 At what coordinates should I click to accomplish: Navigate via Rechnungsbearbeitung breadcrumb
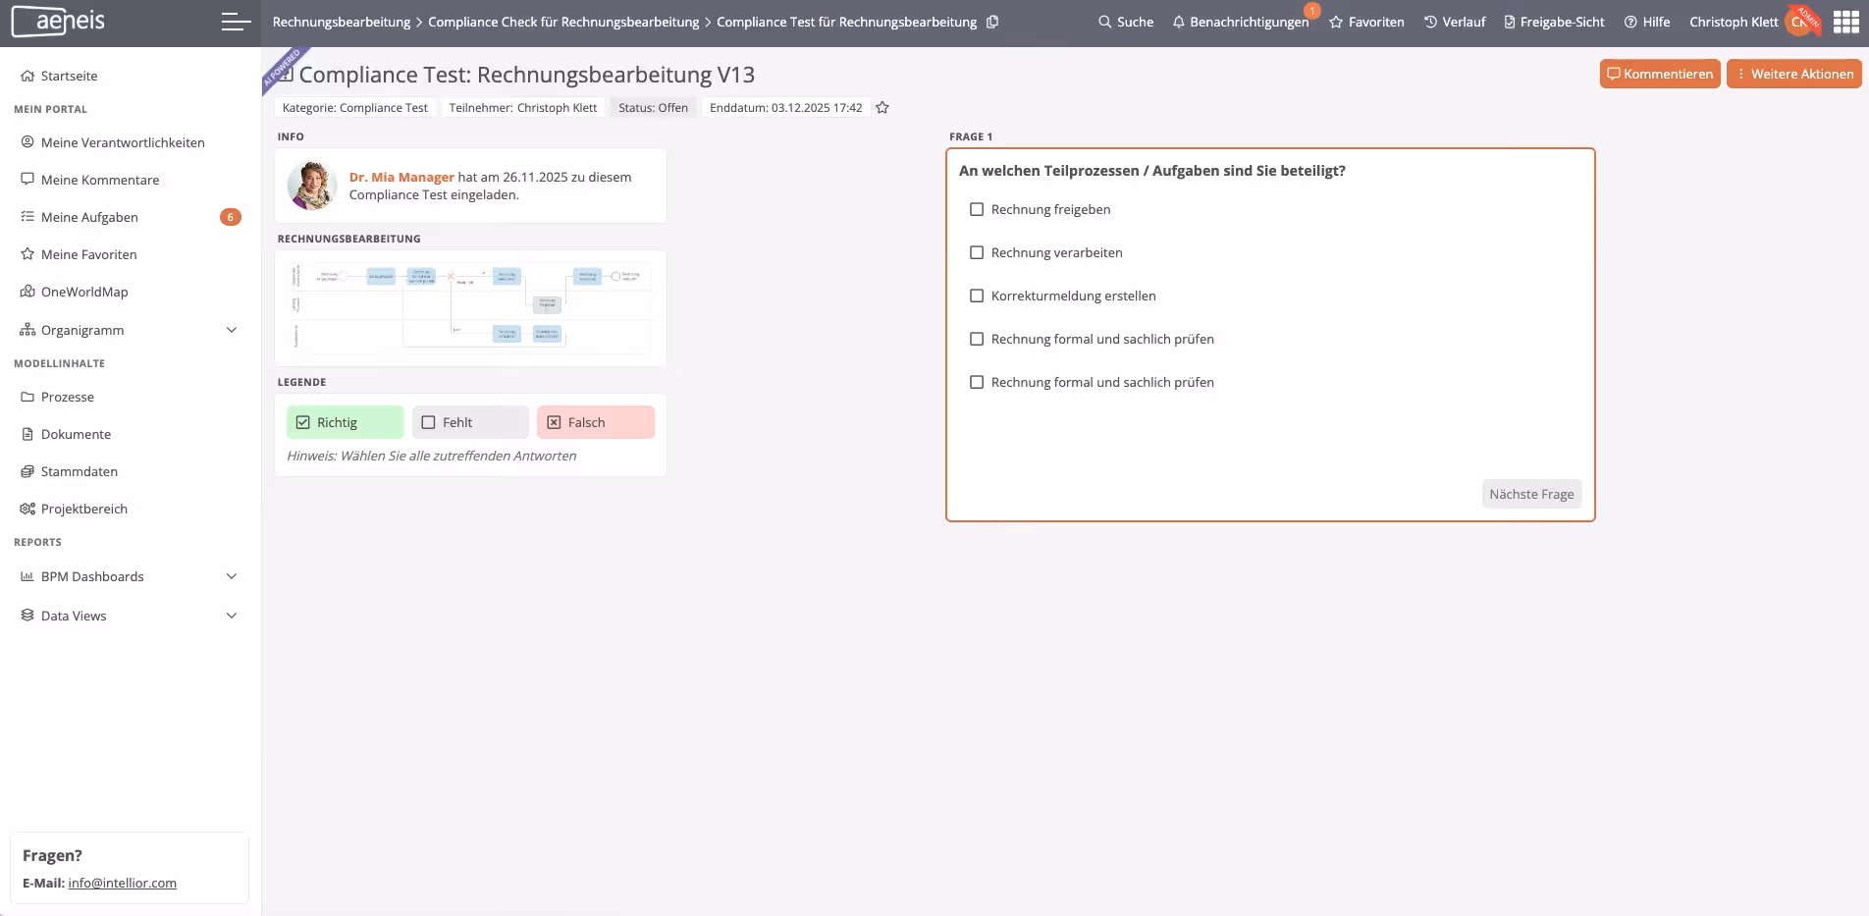[x=341, y=21]
